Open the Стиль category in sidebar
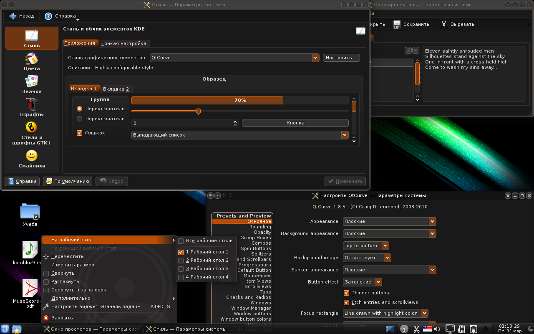Image resolution: width=534 pixels, height=334 pixels. click(32, 38)
